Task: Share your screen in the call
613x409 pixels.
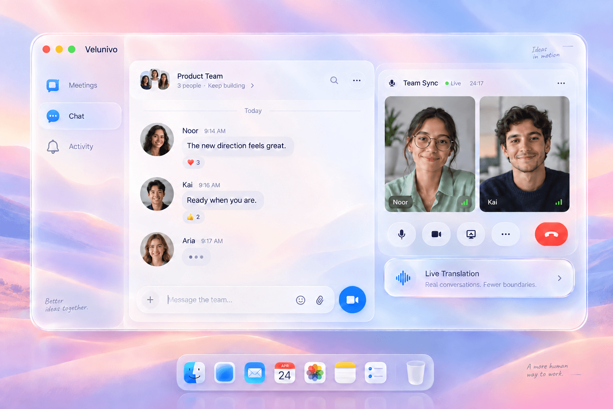Action: pos(471,234)
